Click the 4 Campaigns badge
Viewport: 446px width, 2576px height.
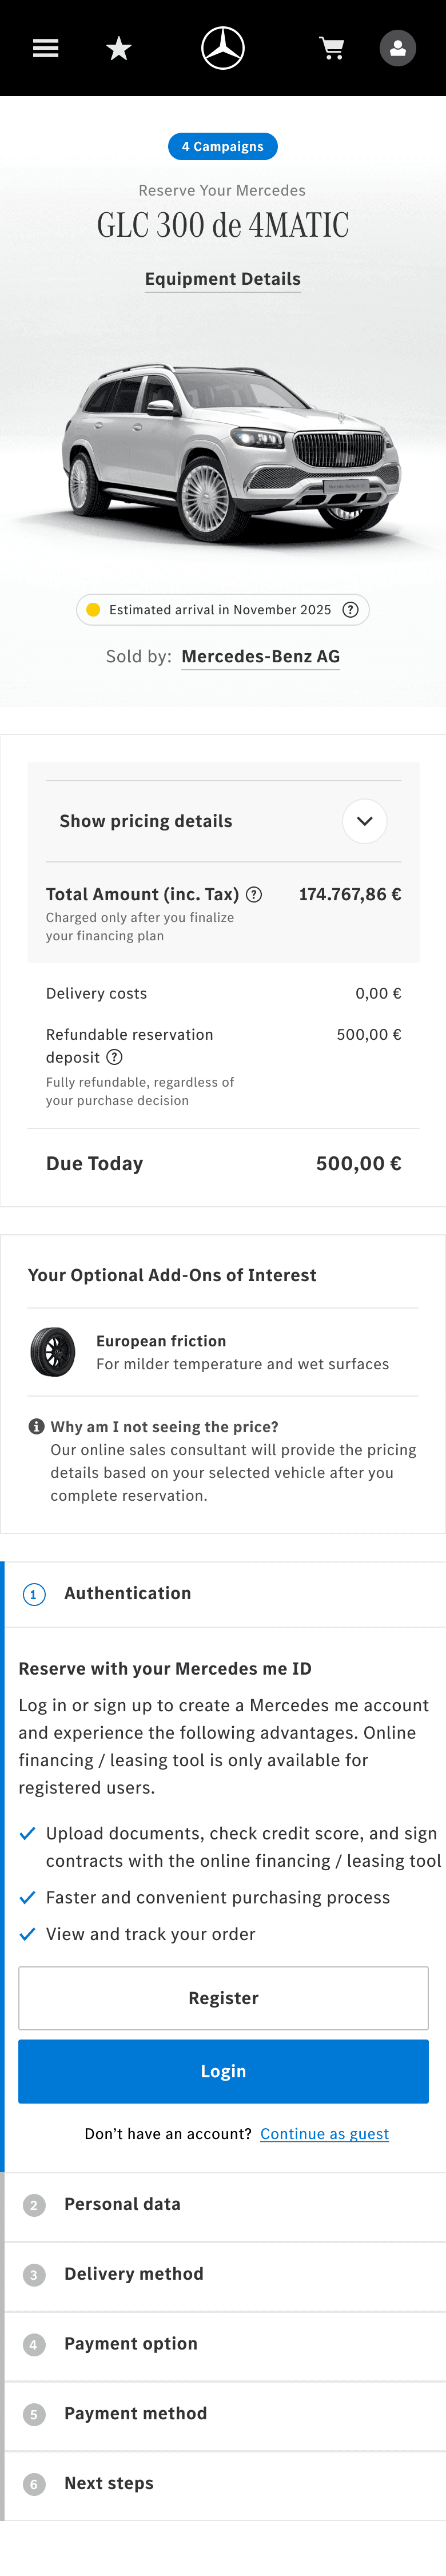click(x=223, y=147)
